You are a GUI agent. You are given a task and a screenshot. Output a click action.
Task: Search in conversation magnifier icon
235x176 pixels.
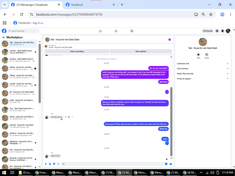pos(207,54)
